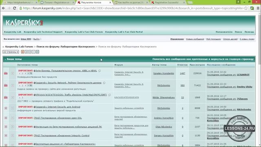261x147 pixels.
Task: Open new-window icon beside Traffic checking topic
Action: pos(110,95)
